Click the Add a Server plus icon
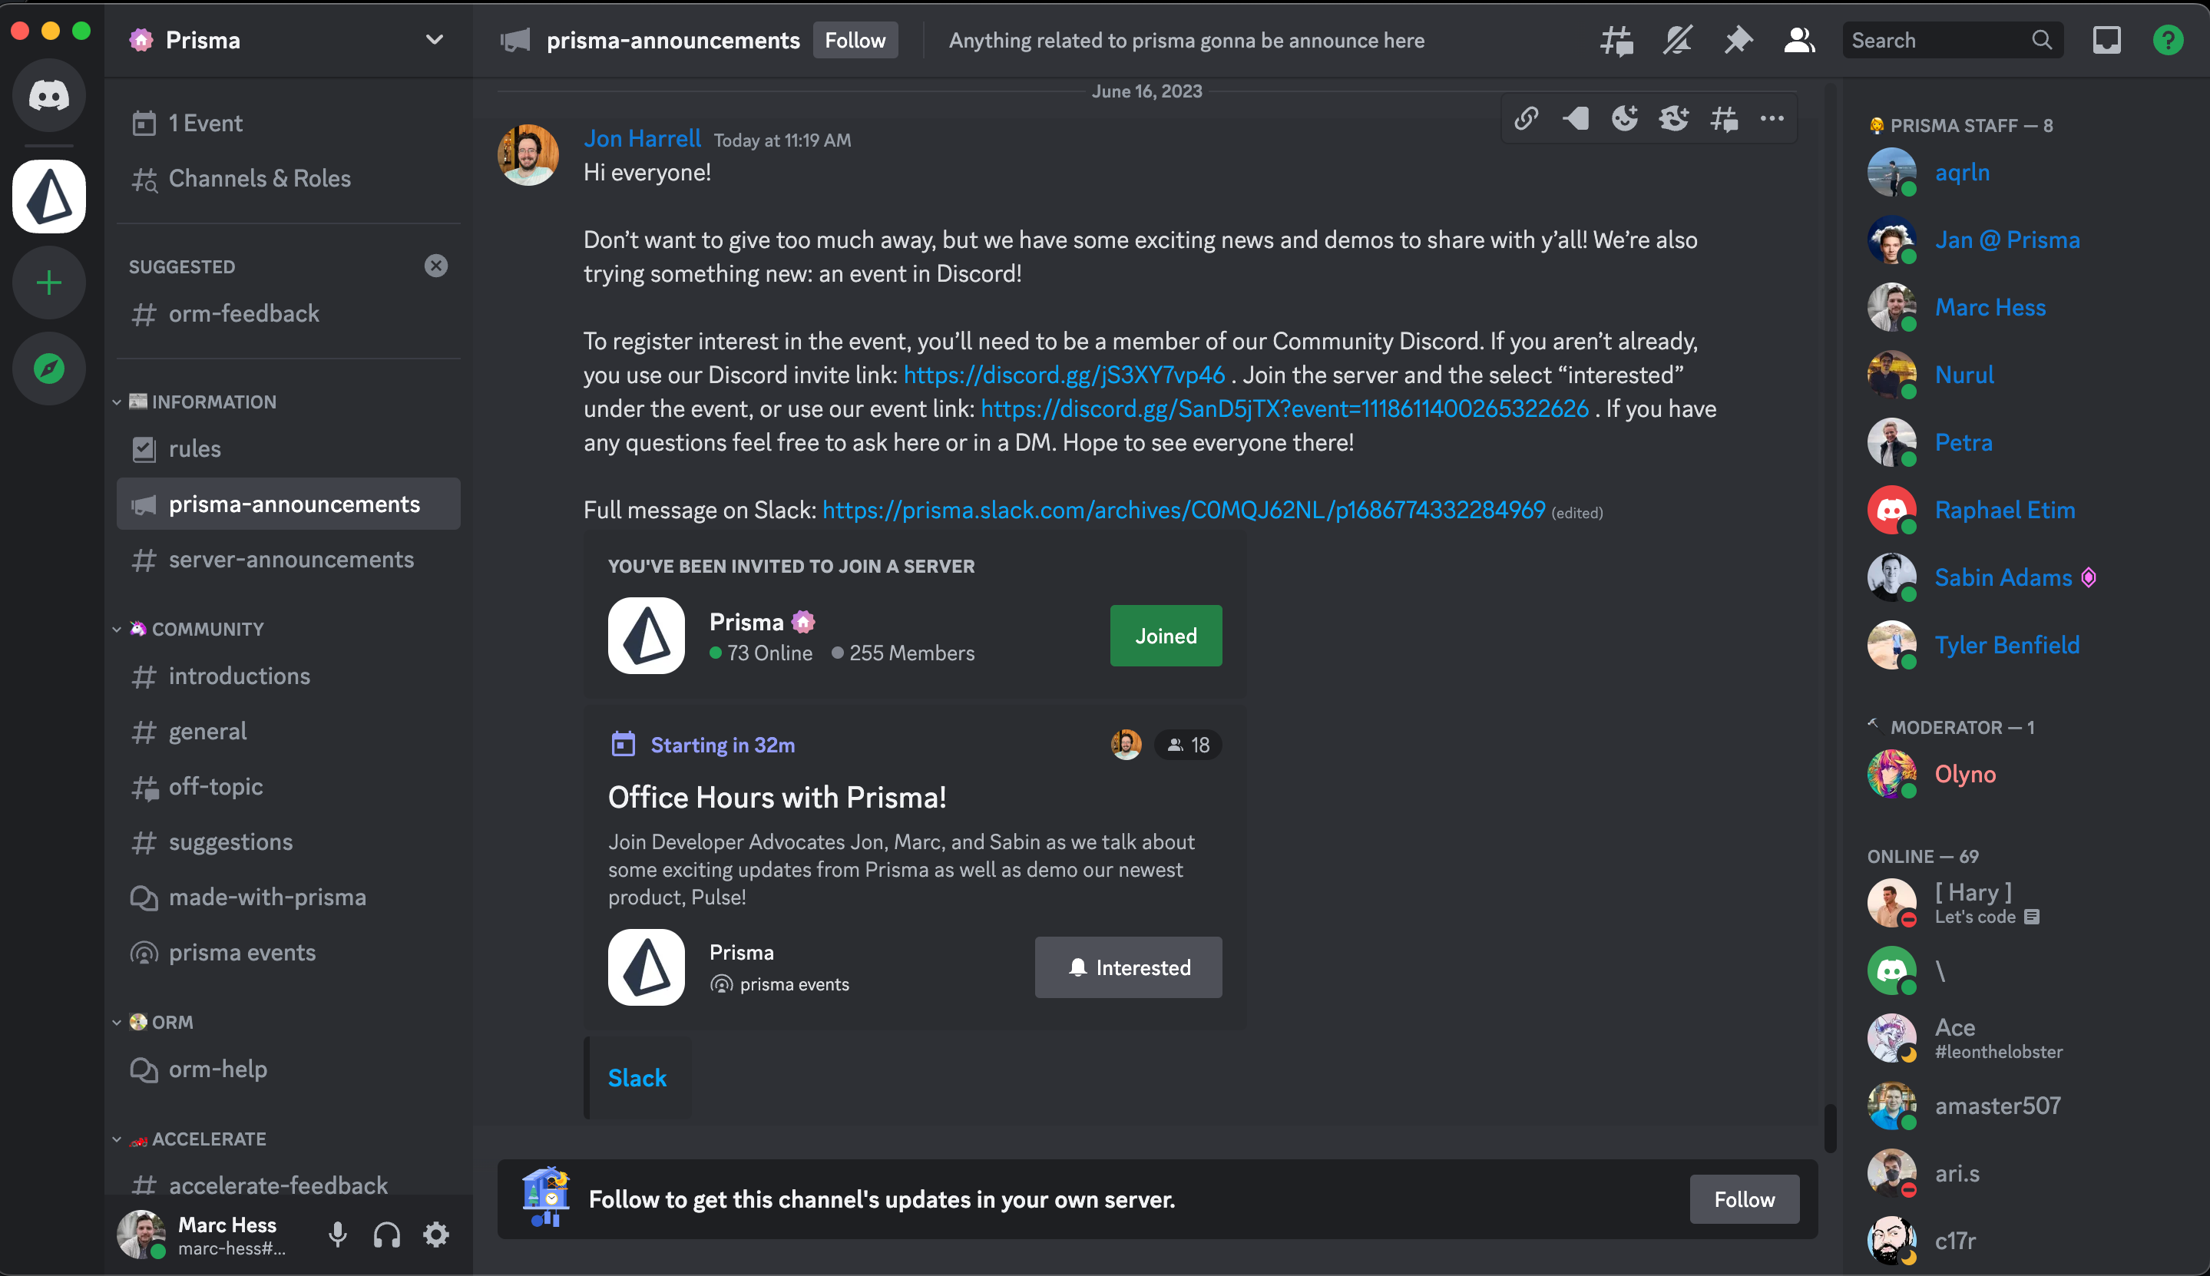The width and height of the screenshot is (2210, 1276). click(49, 283)
